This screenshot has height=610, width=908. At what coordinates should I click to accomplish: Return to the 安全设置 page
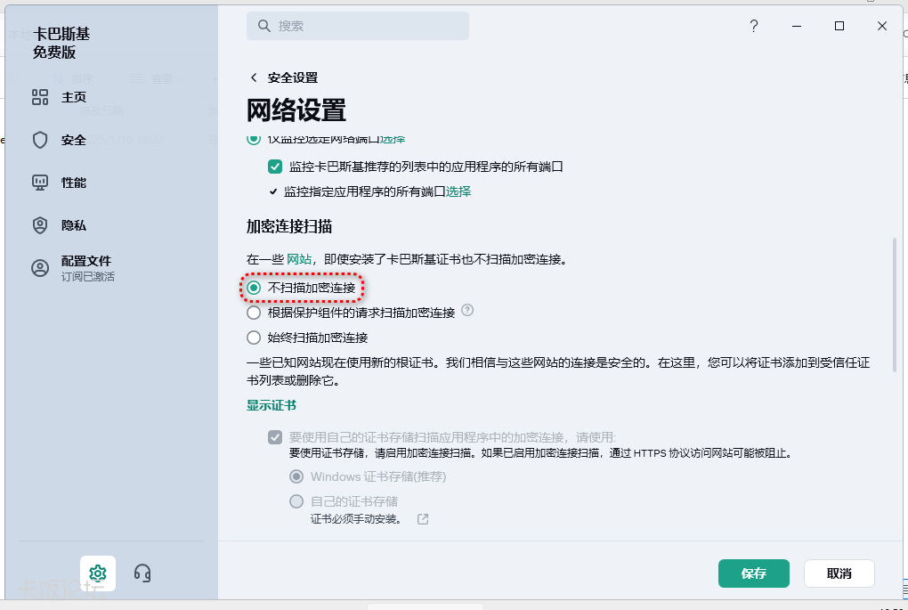pos(293,77)
